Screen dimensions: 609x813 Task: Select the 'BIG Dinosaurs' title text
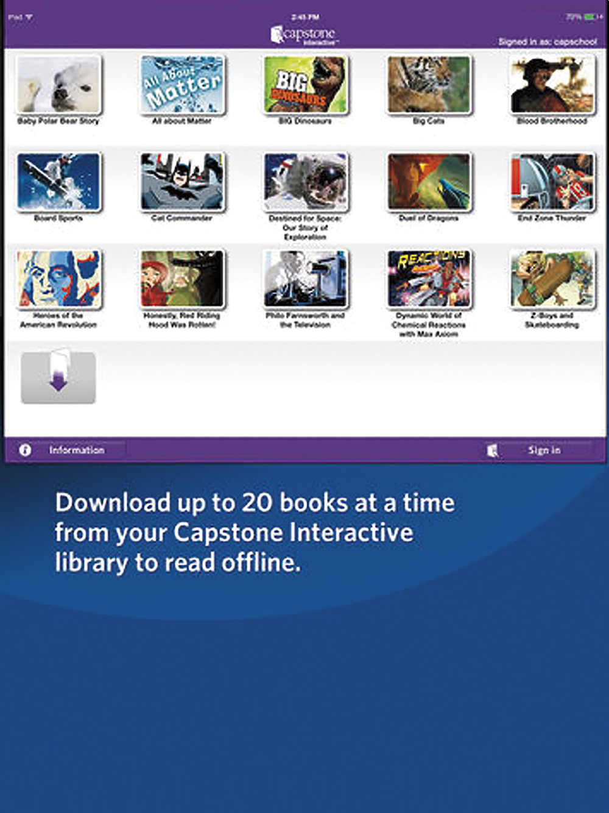pyautogui.click(x=305, y=121)
